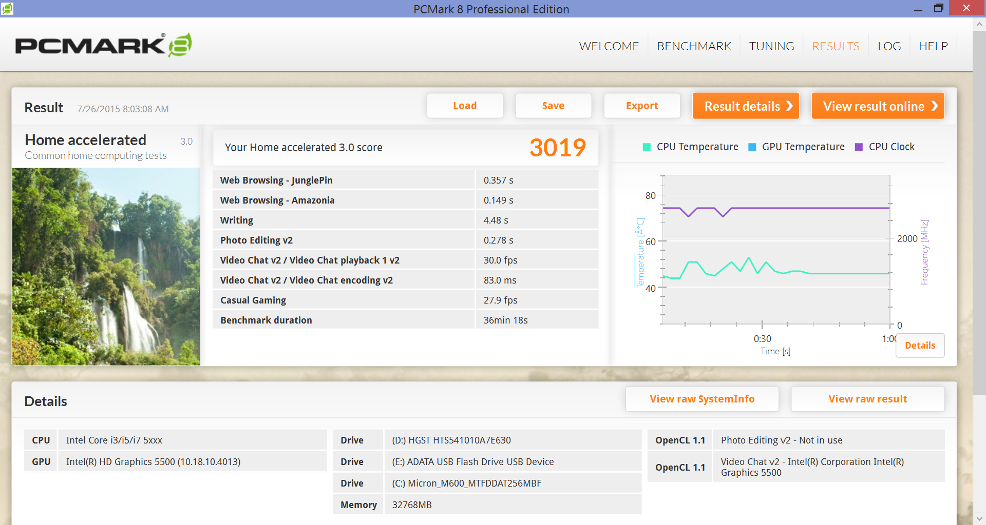Click the Home accelerated heading

point(85,140)
